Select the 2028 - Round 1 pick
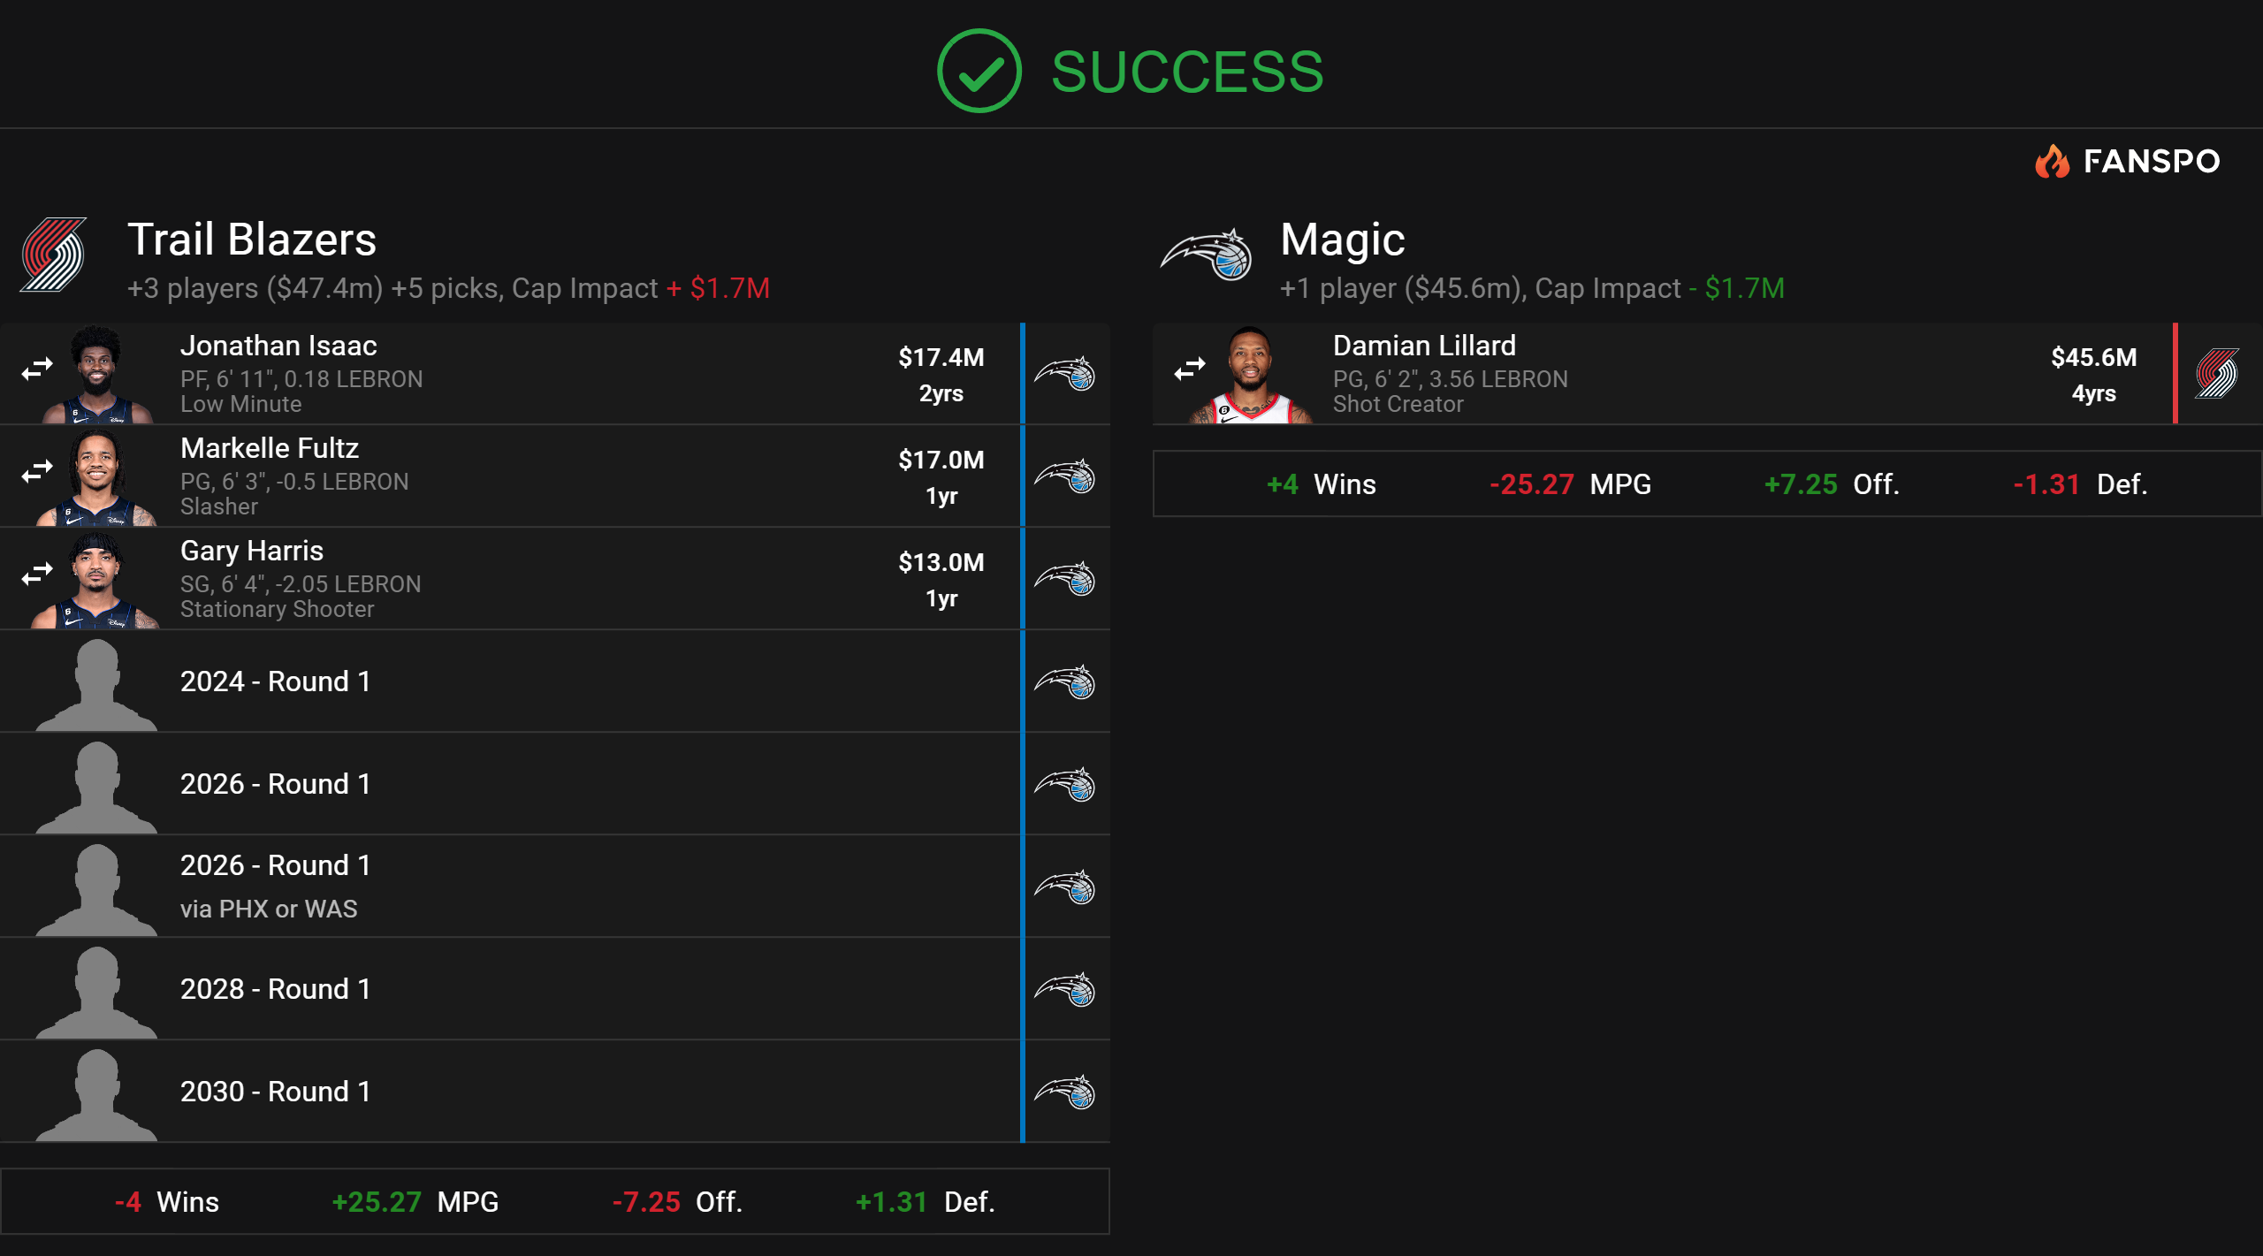 [275, 989]
